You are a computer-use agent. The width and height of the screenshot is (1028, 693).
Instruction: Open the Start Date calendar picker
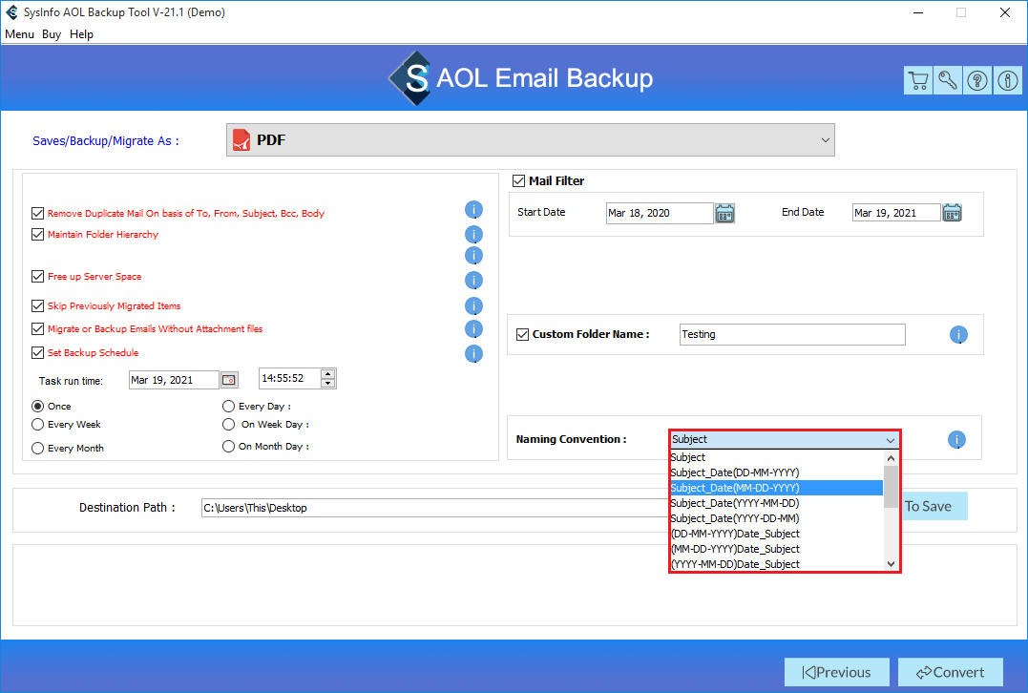(724, 213)
